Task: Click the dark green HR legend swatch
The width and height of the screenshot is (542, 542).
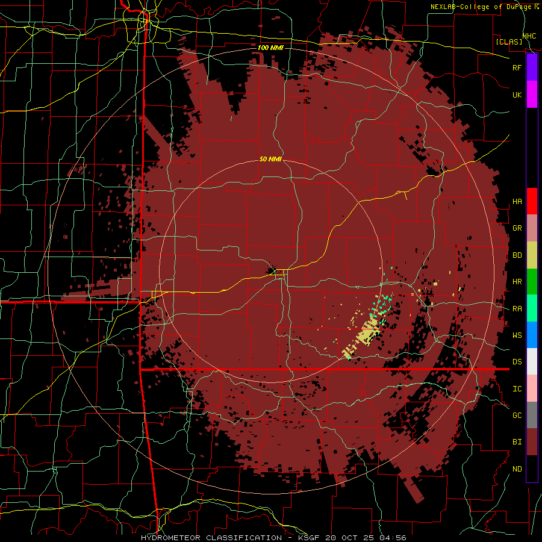Action: pos(532,282)
